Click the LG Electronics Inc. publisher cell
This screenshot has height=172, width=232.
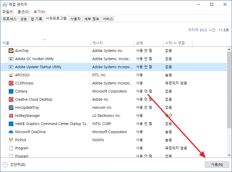(x=107, y=116)
